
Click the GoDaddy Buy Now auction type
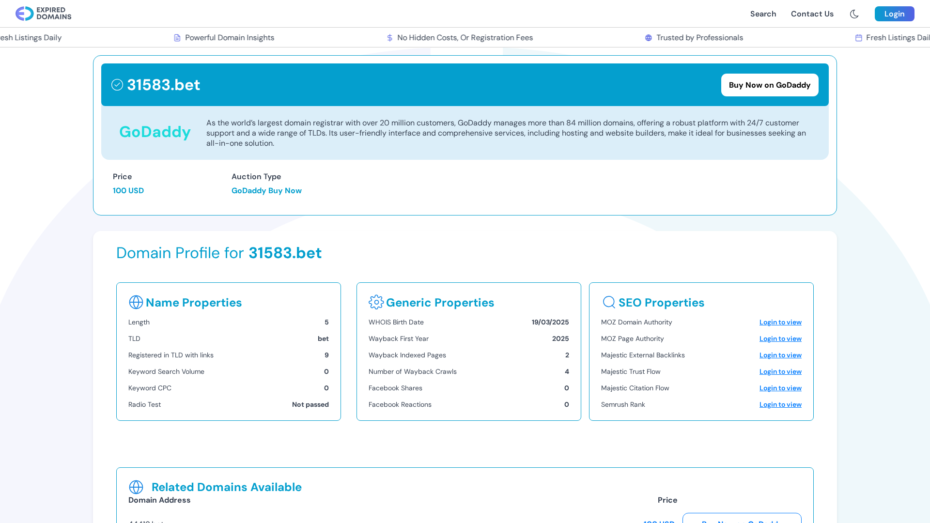(266, 191)
